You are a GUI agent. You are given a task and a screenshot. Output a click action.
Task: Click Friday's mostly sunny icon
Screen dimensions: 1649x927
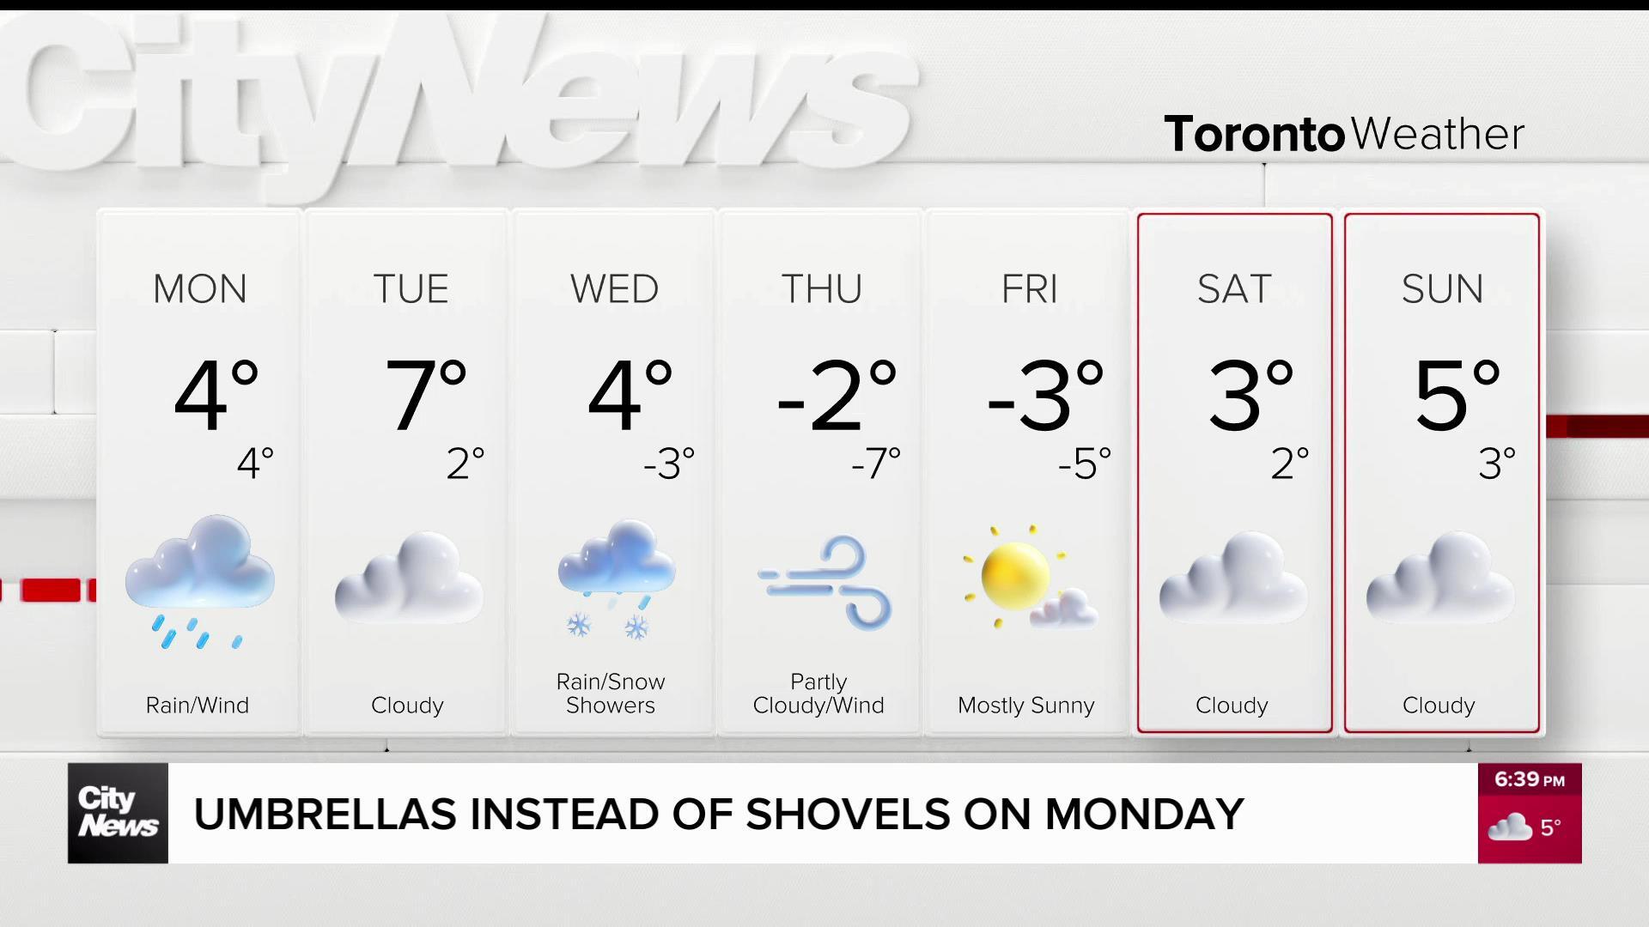pyautogui.click(x=1030, y=577)
